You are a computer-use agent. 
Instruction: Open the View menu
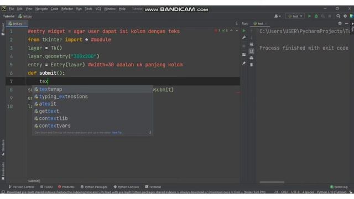pyautogui.click(x=29, y=9)
